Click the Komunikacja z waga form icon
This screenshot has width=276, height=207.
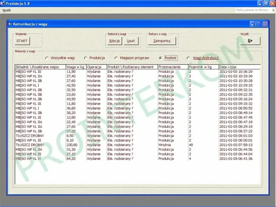pos(10,24)
